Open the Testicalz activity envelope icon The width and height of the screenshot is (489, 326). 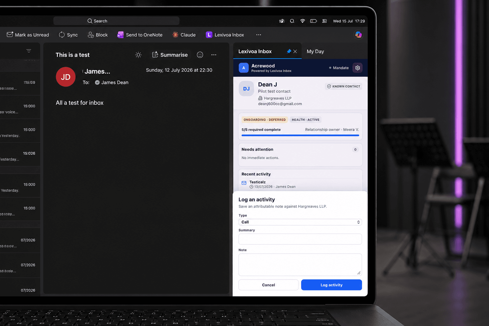[x=244, y=183]
